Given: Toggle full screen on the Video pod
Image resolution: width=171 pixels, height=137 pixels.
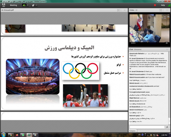Looking at the screenshot, I should [x=161, y=10].
